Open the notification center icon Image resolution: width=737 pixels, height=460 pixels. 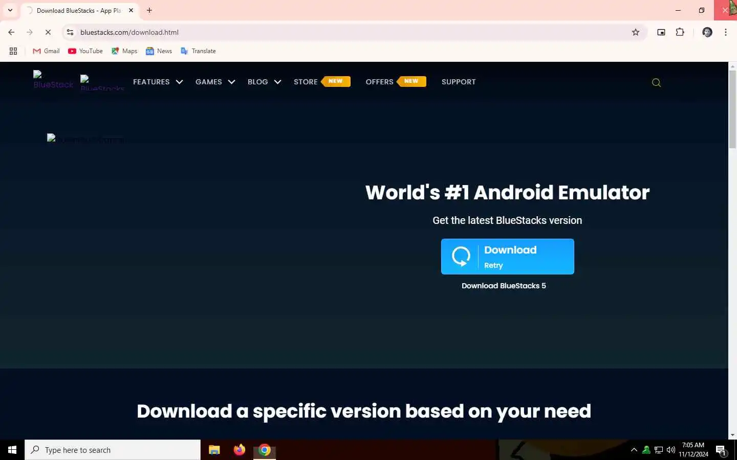point(721,450)
